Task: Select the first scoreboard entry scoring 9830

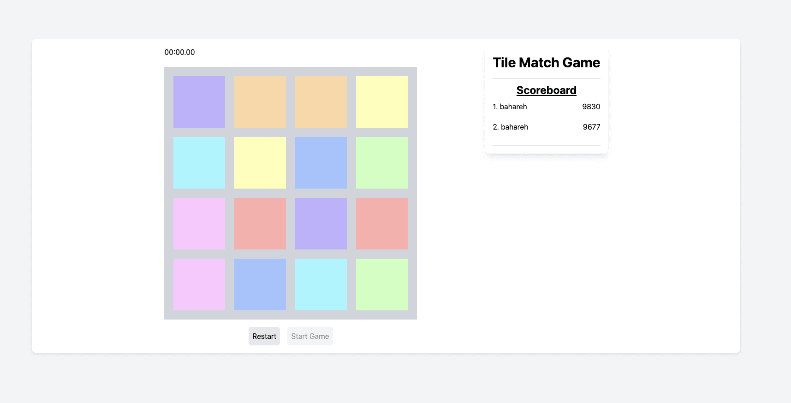Action: [546, 107]
